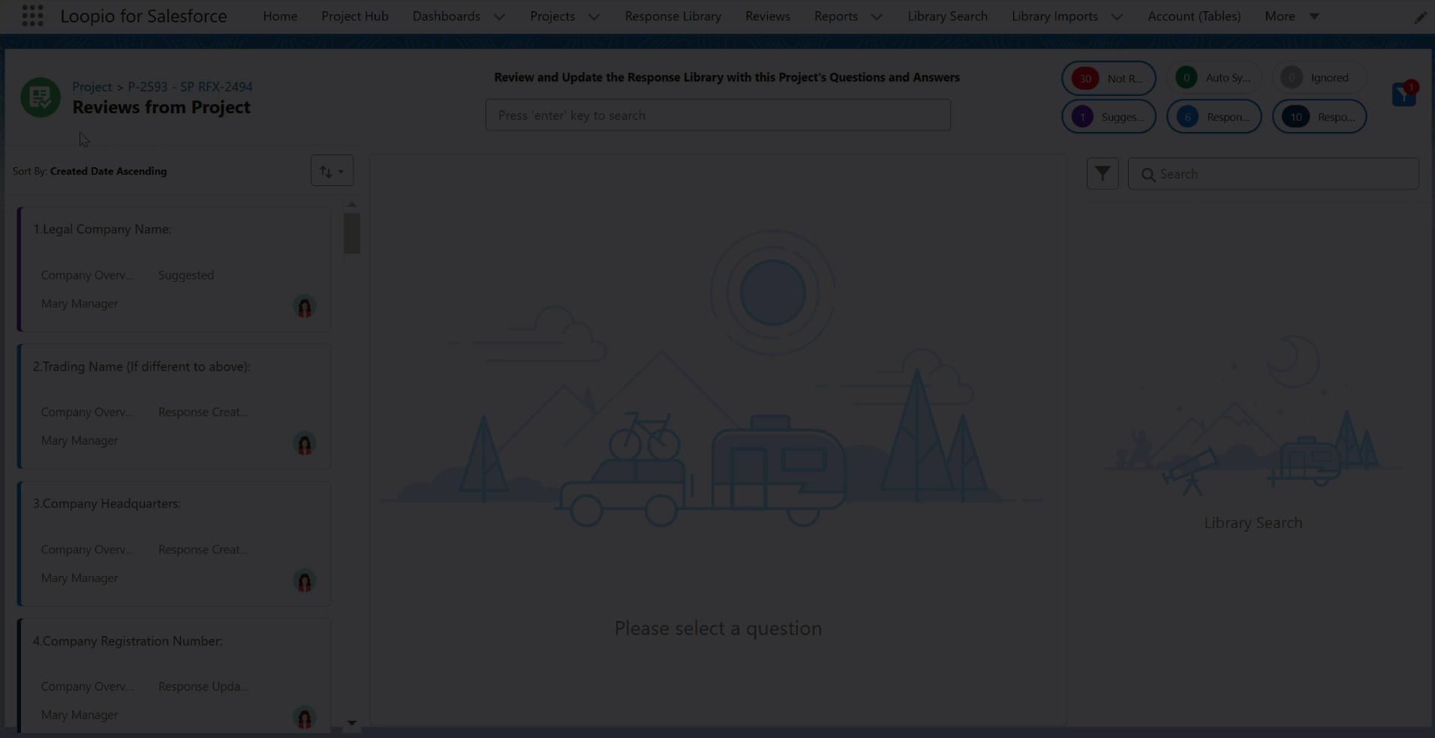Open the Reports tab
The height and width of the screenshot is (738, 1435).
click(836, 16)
